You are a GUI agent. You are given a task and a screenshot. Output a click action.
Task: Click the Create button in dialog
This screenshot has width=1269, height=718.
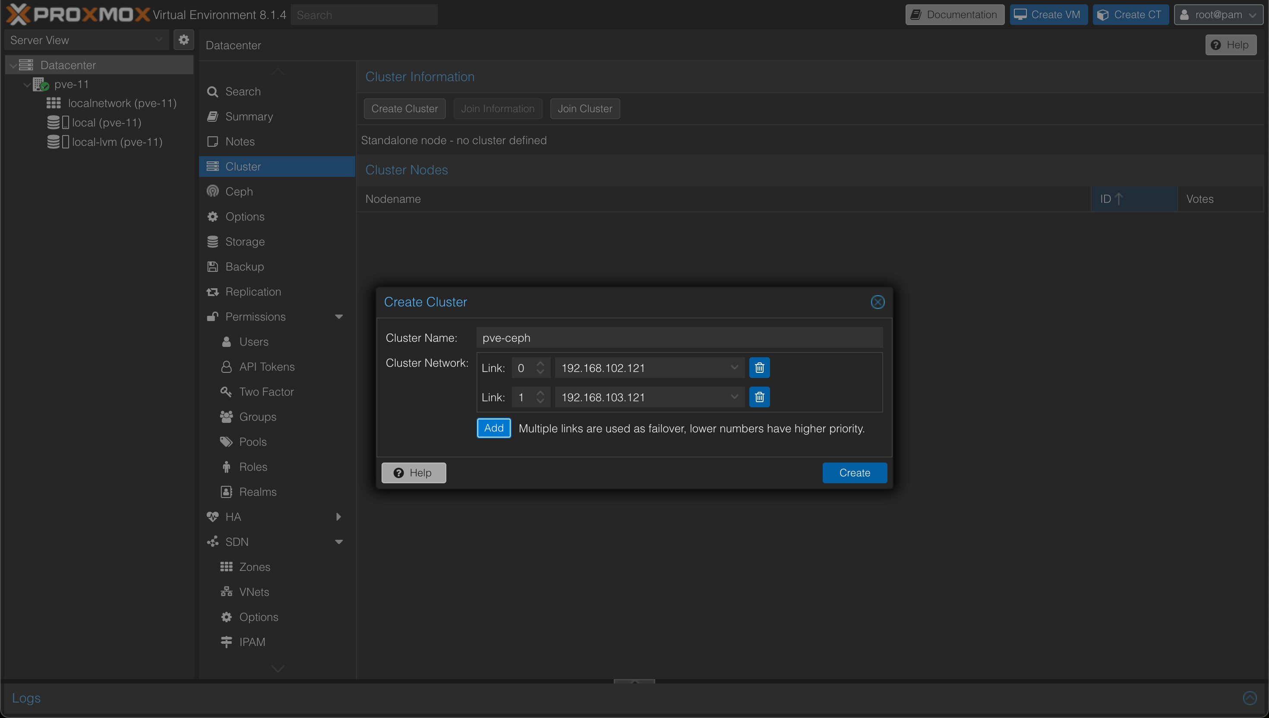coord(854,472)
